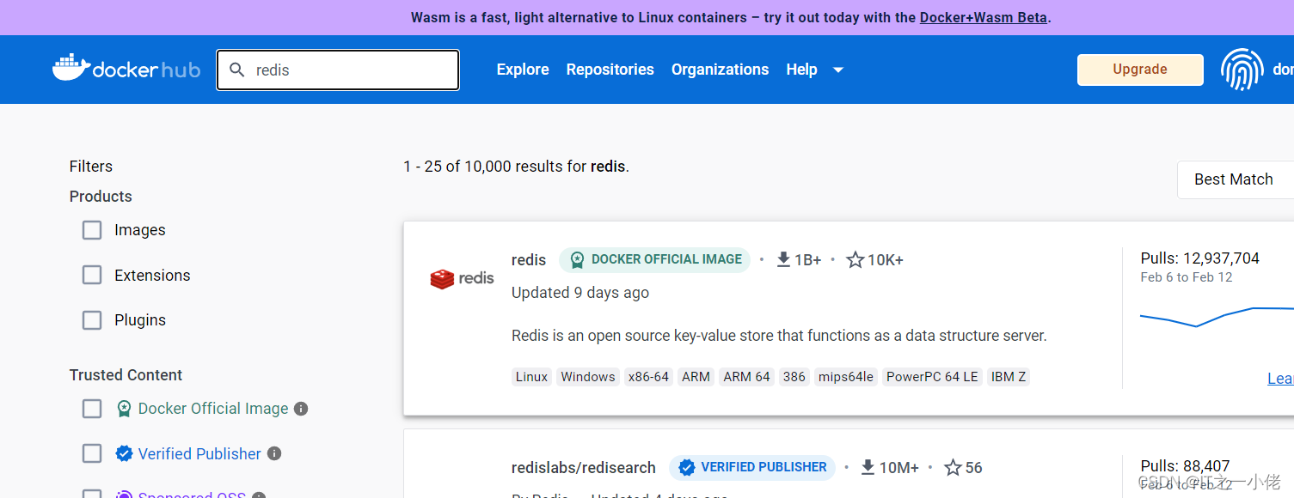Focus the redis search input field

(x=338, y=70)
